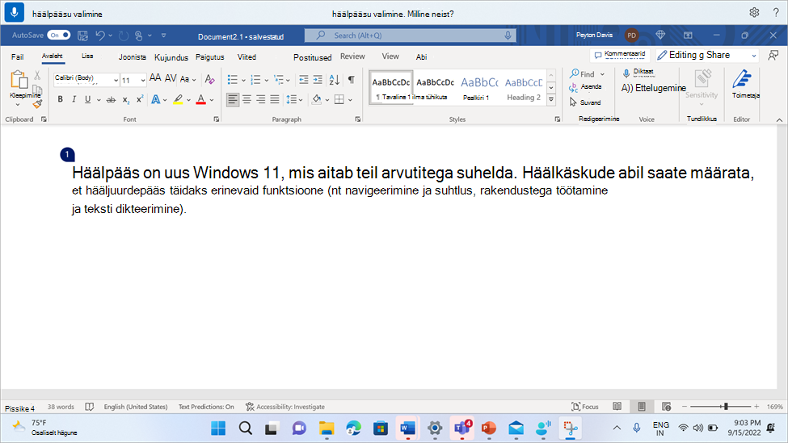Toggle Italic formatting
Image resolution: width=788 pixels, height=443 pixels.
(x=74, y=99)
